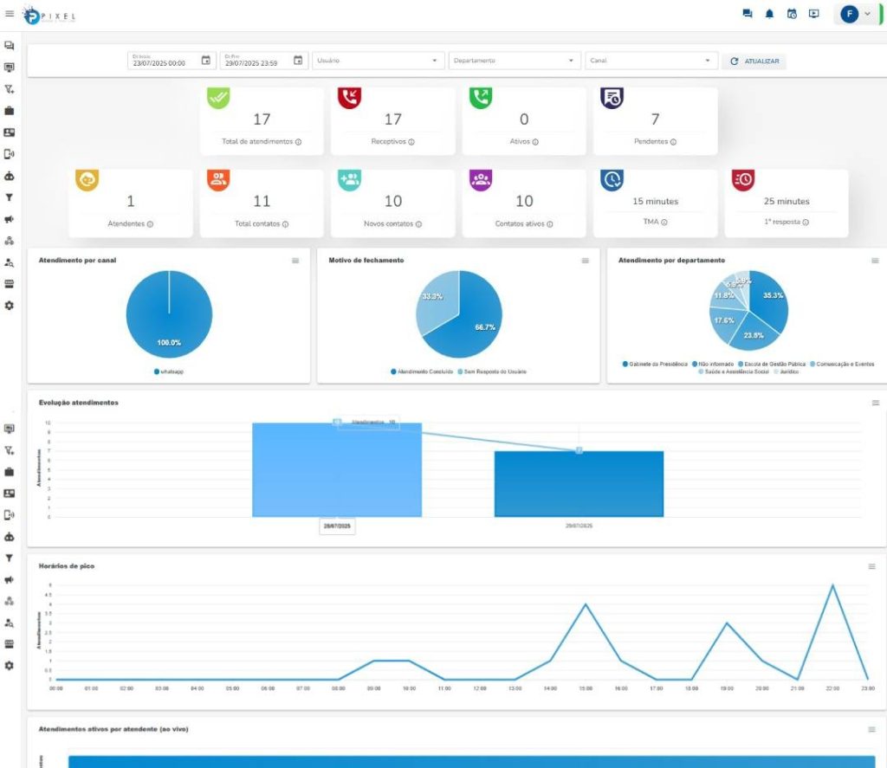Open the Evolução atendimentos chart menu
Image resolution: width=887 pixels, height=768 pixels.
(872, 403)
